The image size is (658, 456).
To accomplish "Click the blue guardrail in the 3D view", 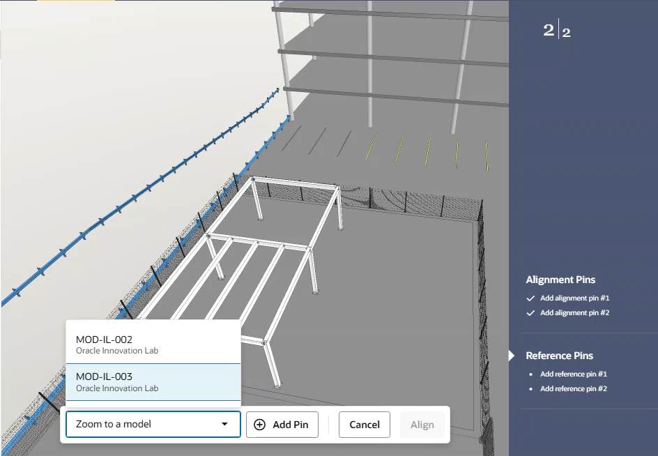I will 139,194.
